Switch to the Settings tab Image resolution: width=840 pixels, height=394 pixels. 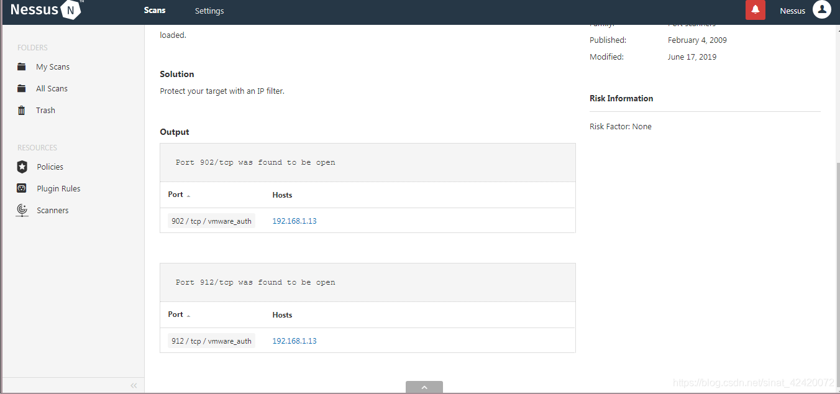(209, 11)
